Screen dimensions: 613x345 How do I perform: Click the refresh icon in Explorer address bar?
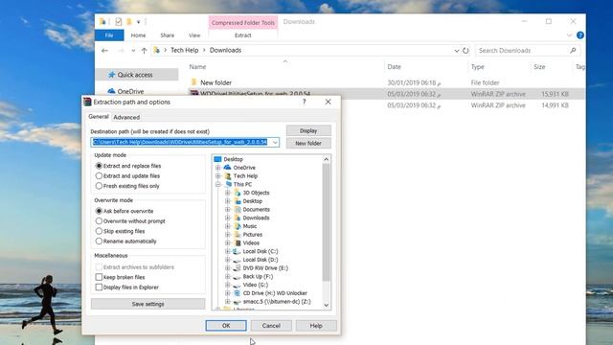coord(465,51)
